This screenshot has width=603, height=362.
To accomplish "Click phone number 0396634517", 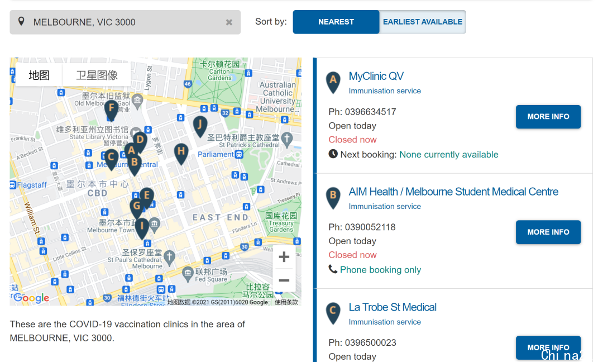I will (370, 112).
